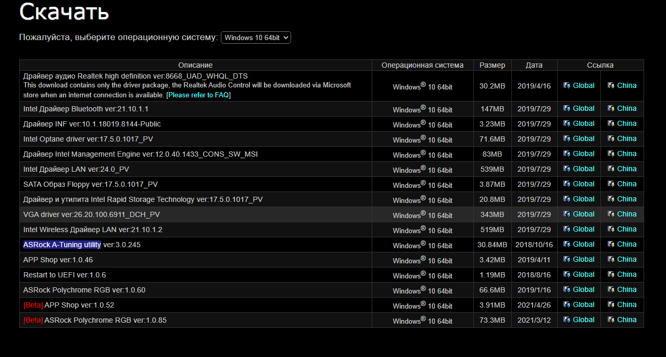Download Beta Polychrome RGB 1.0.85 from China
The height and width of the screenshot is (357, 666).
click(626, 320)
